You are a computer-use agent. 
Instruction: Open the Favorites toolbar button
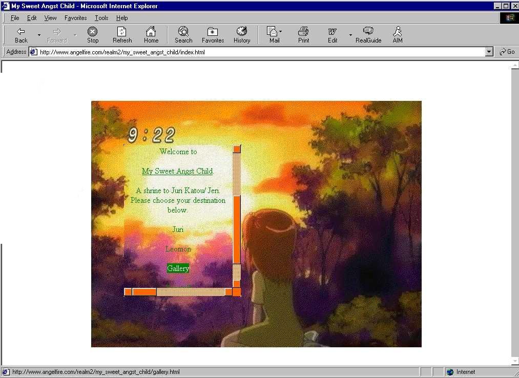(213, 35)
